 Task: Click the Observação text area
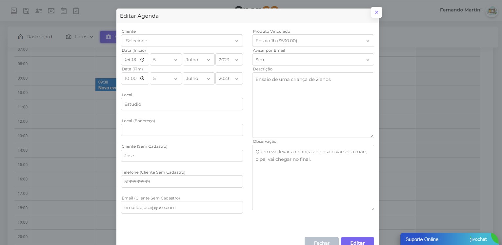[x=313, y=178]
